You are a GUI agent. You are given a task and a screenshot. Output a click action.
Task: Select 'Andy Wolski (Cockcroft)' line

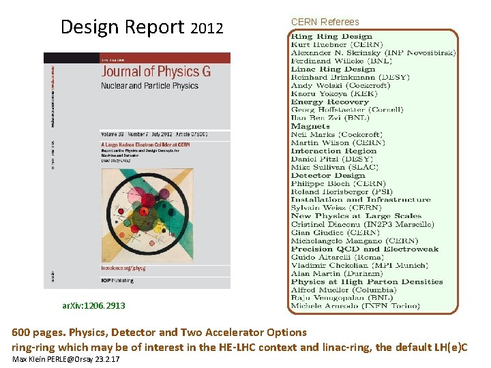pyautogui.click(x=340, y=85)
